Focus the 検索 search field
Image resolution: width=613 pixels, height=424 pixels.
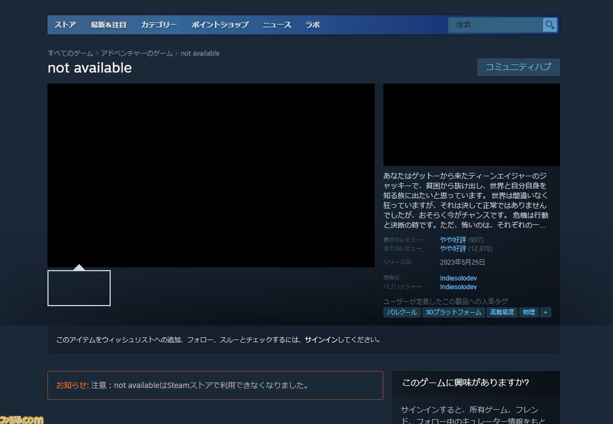tap(495, 25)
